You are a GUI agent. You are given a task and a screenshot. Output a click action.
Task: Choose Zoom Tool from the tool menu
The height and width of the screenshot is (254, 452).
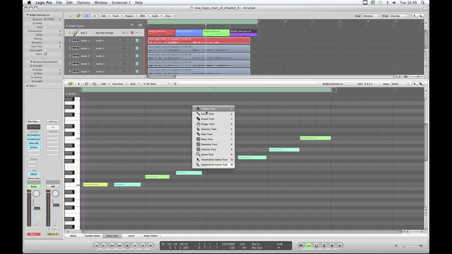point(213,155)
